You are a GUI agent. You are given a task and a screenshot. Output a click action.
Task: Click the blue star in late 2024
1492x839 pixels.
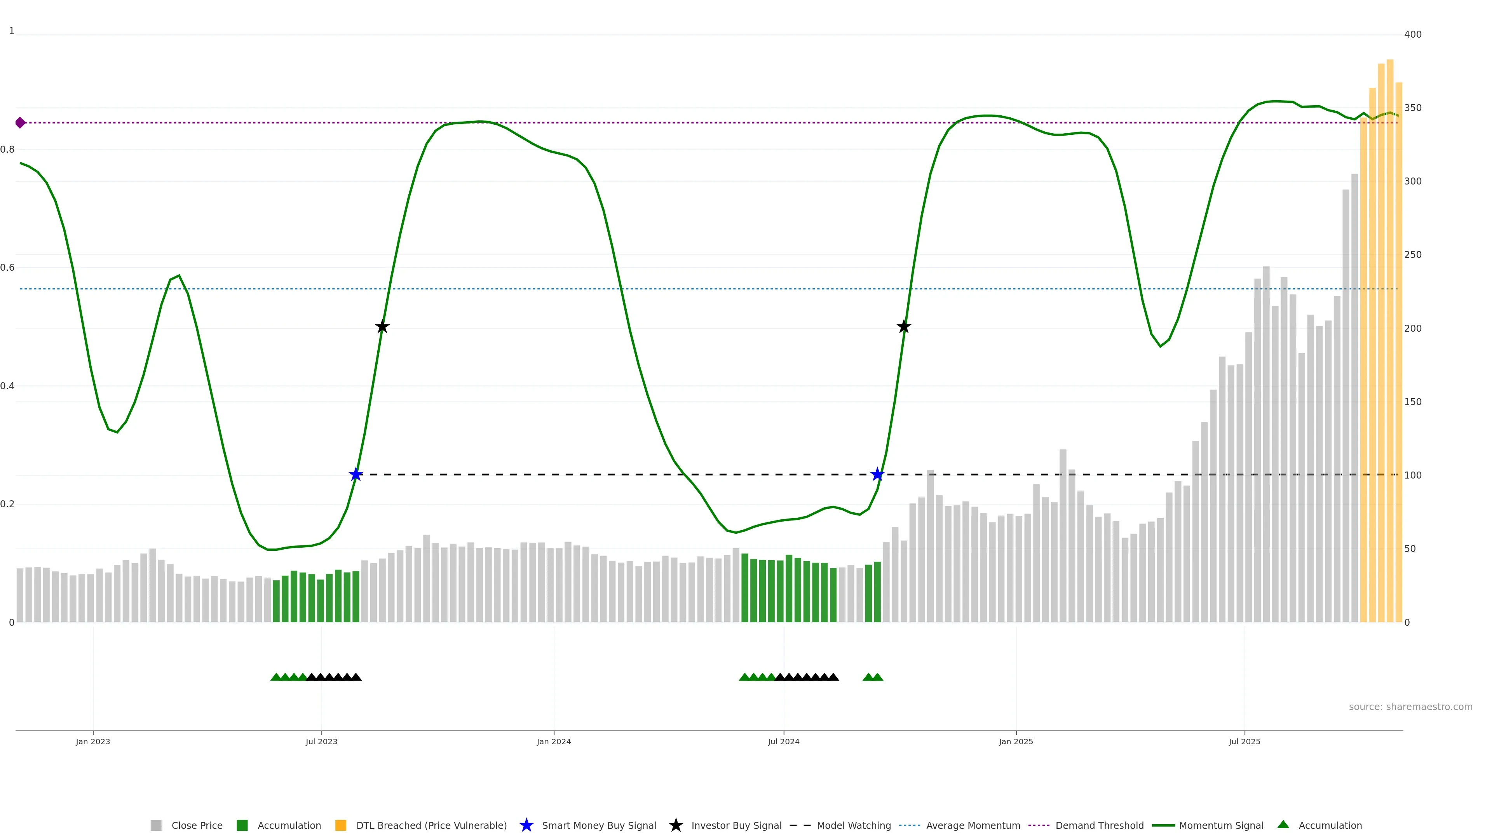coord(877,475)
